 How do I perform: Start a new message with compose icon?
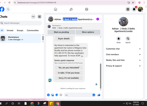point(39,17)
